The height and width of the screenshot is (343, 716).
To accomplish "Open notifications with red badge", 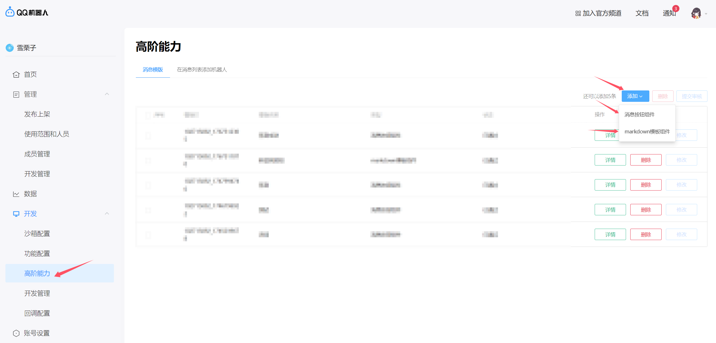I will pos(669,13).
